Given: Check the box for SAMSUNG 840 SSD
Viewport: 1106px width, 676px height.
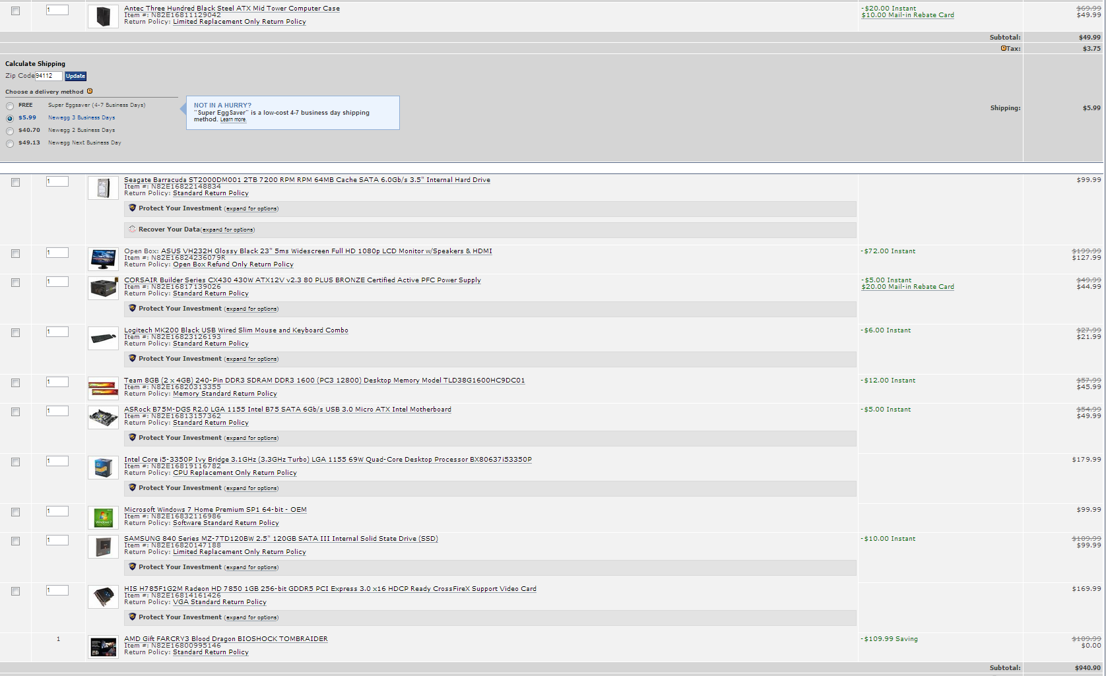Looking at the screenshot, I should point(15,541).
